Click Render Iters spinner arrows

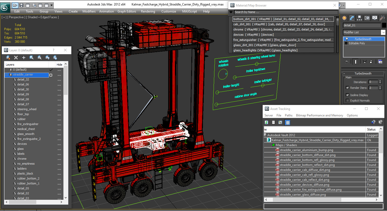[380, 88]
